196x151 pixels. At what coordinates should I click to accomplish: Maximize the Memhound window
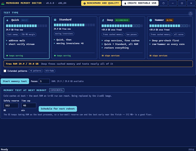(182, 3)
